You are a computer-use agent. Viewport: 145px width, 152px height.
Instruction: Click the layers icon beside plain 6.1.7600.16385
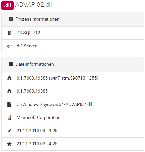click(x=9, y=91)
